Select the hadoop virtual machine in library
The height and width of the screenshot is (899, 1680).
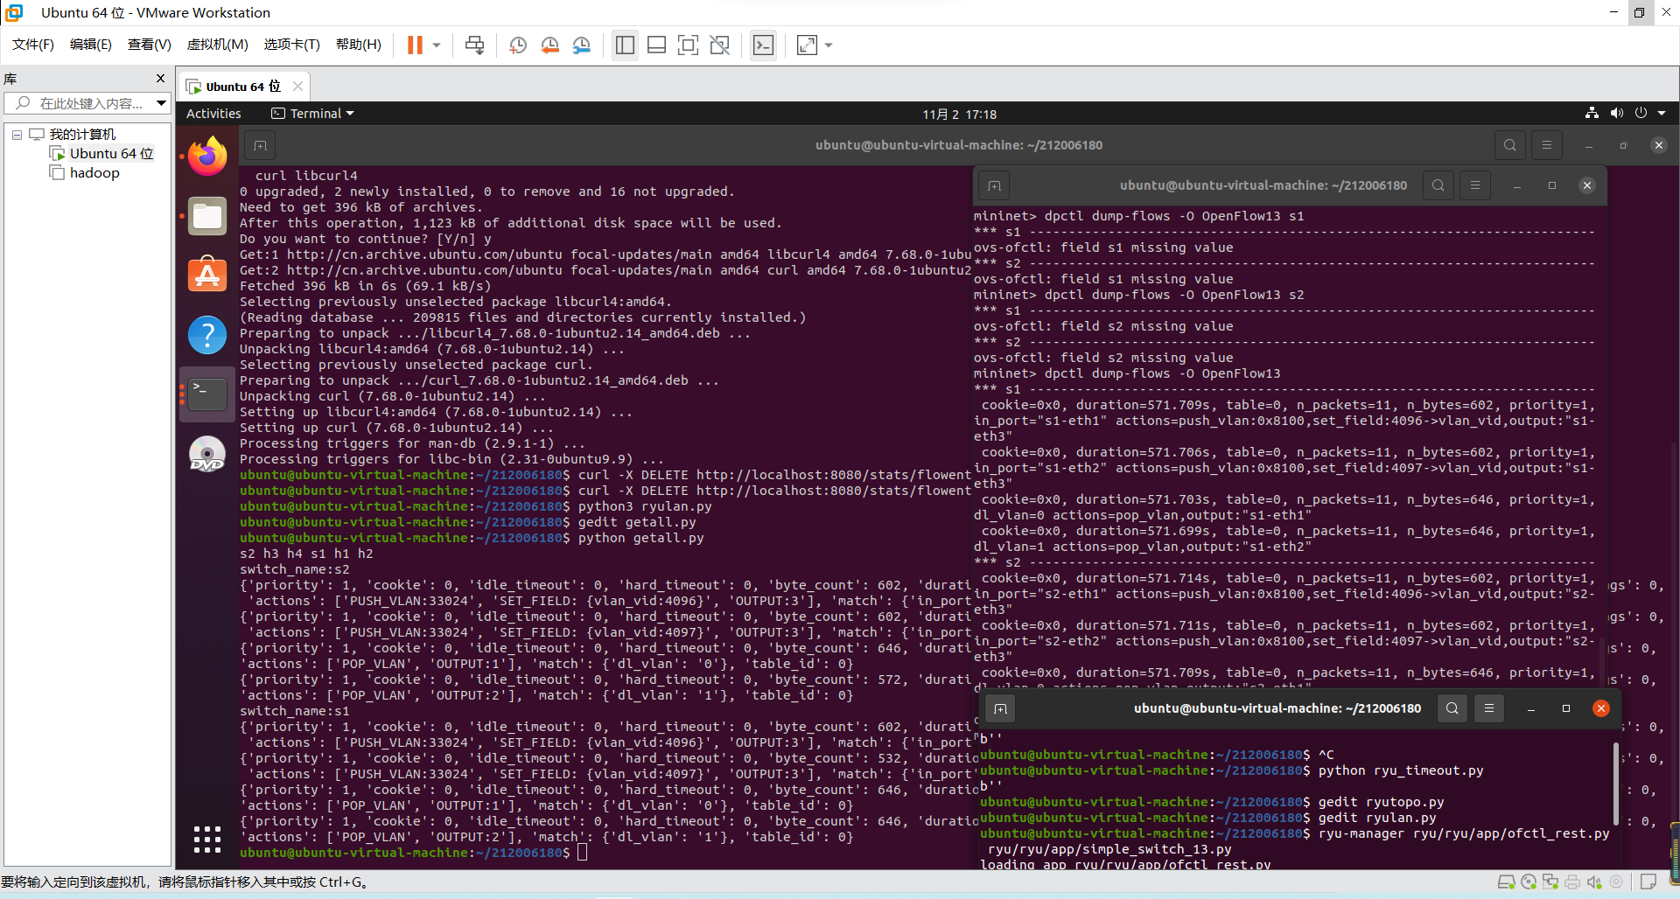(85, 173)
